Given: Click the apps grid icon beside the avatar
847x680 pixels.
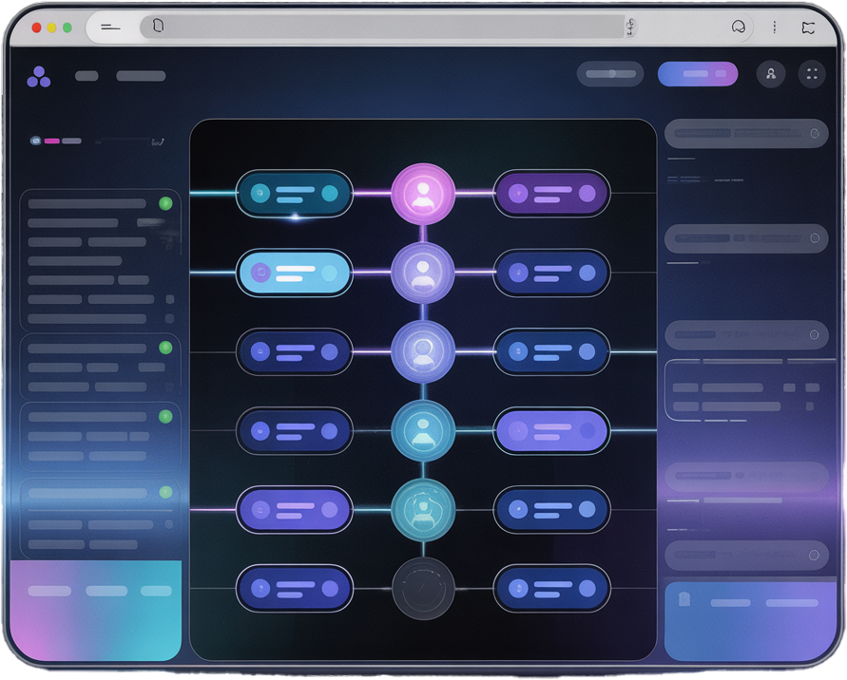Looking at the screenshot, I should [813, 74].
